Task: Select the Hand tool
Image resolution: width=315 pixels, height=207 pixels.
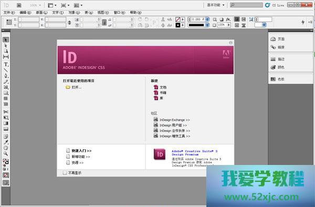Action: click(6, 148)
